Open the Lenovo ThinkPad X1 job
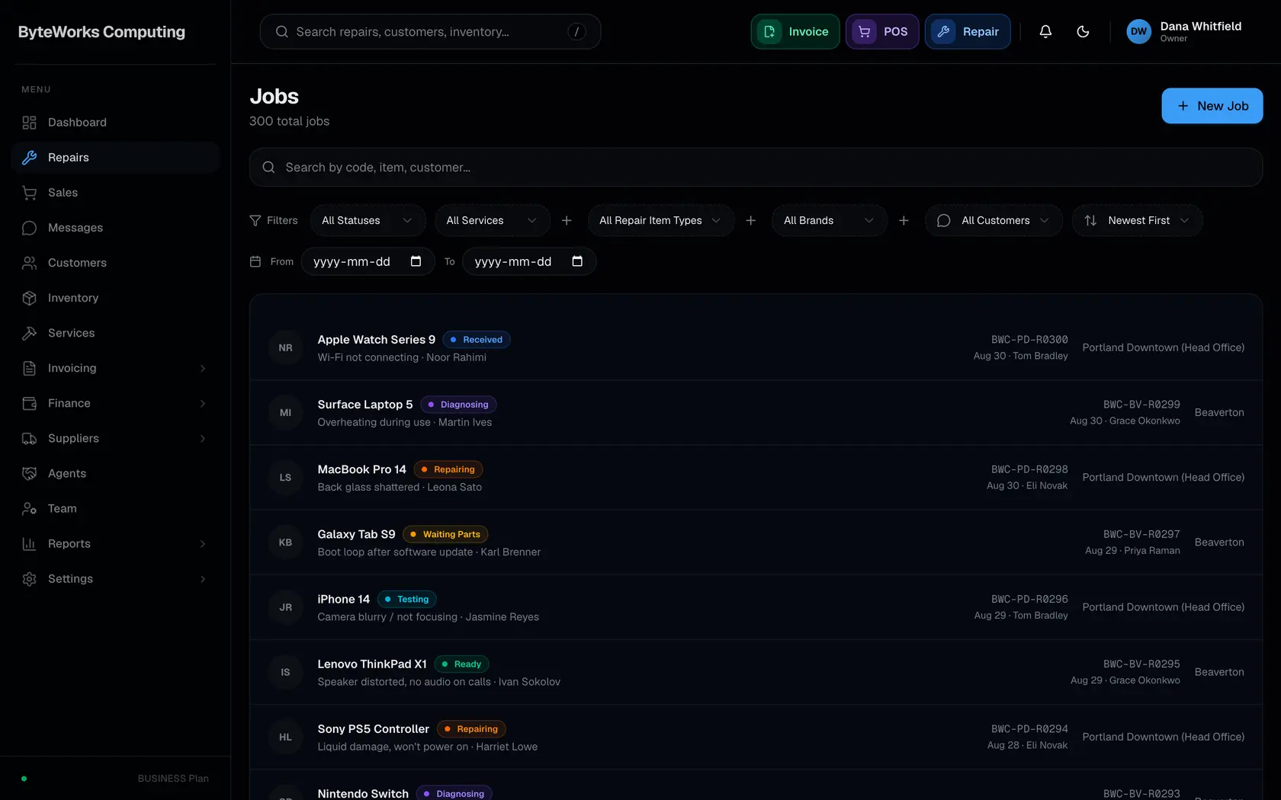The image size is (1281, 800). [x=756, y=672]
